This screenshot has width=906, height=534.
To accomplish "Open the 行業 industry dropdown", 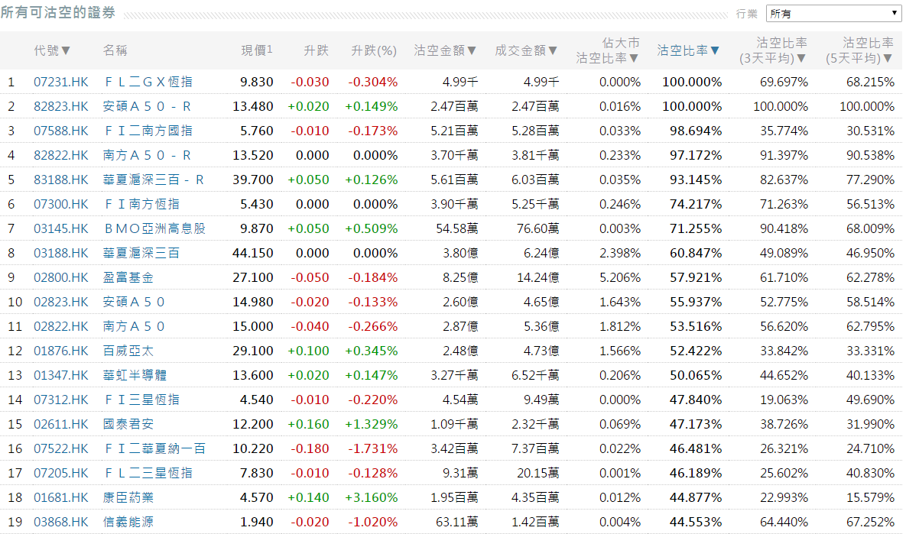I will [833, 14].
